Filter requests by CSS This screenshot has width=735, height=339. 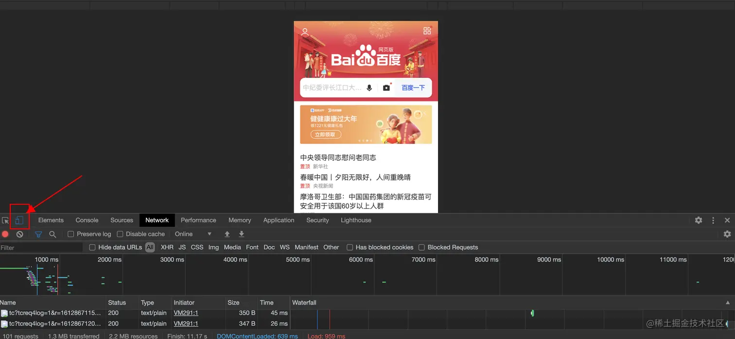click(x=197, y=247)
